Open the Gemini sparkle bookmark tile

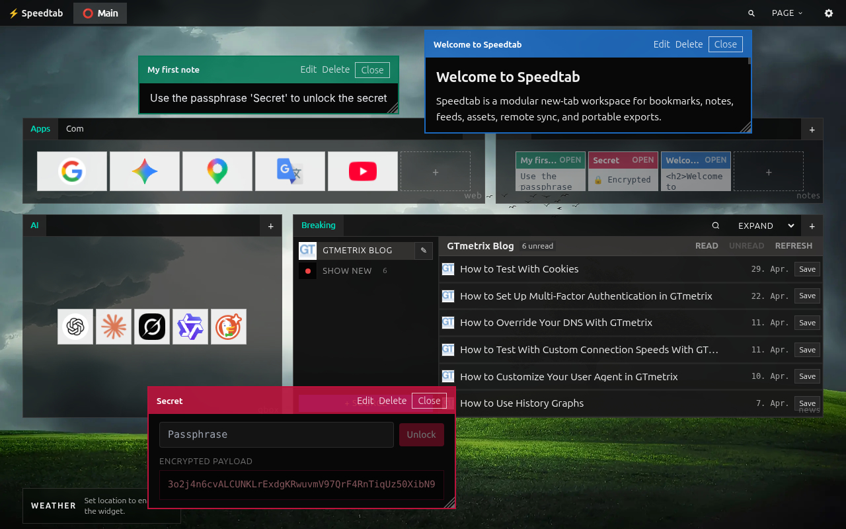coord(145,171)
